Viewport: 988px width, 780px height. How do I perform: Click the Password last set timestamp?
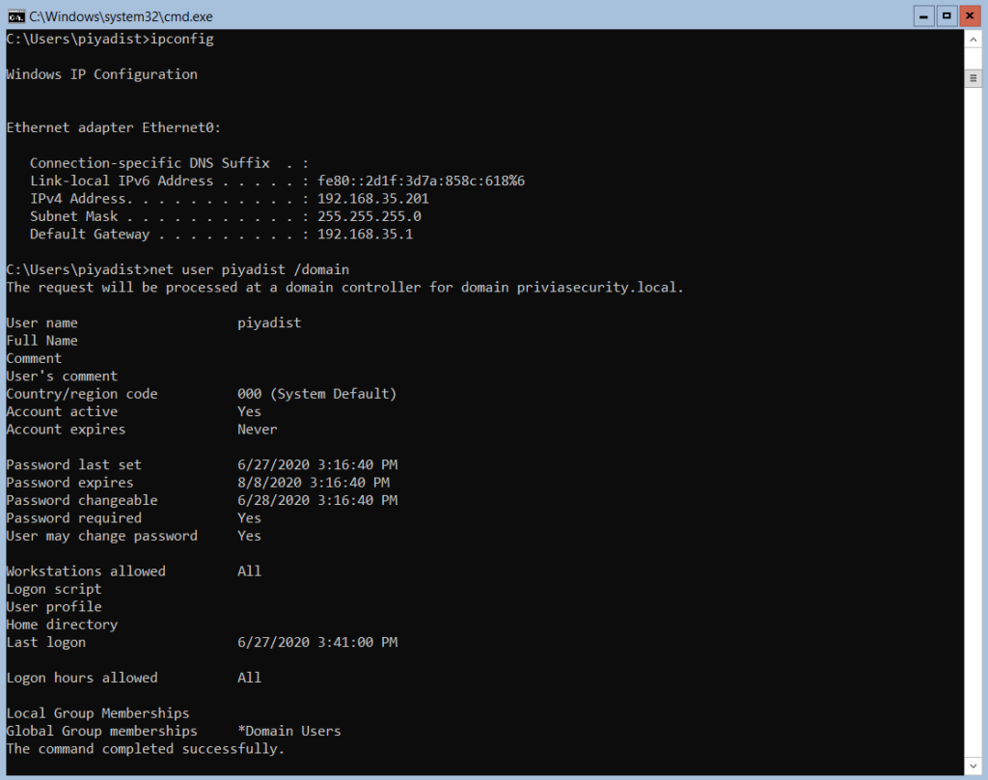tap(317, 464)
